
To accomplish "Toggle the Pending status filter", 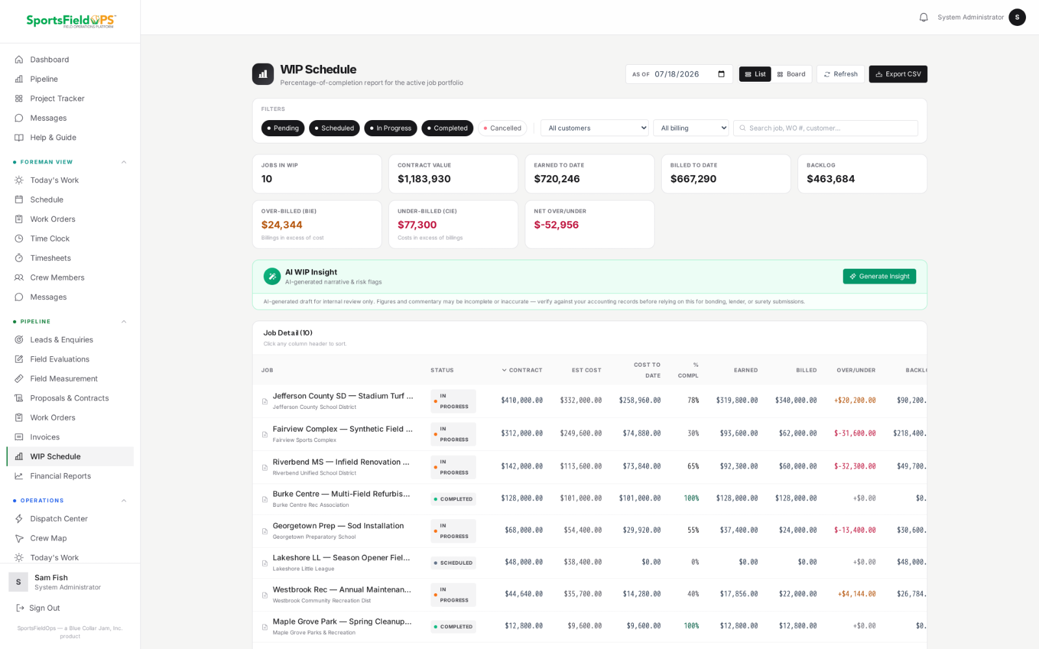I will tap(283, 129).
